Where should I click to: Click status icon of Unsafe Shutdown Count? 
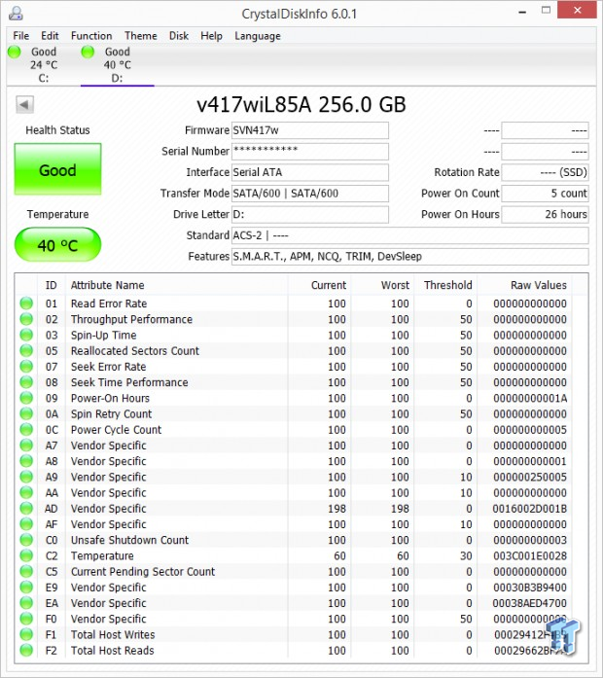(x=26, y=540)
